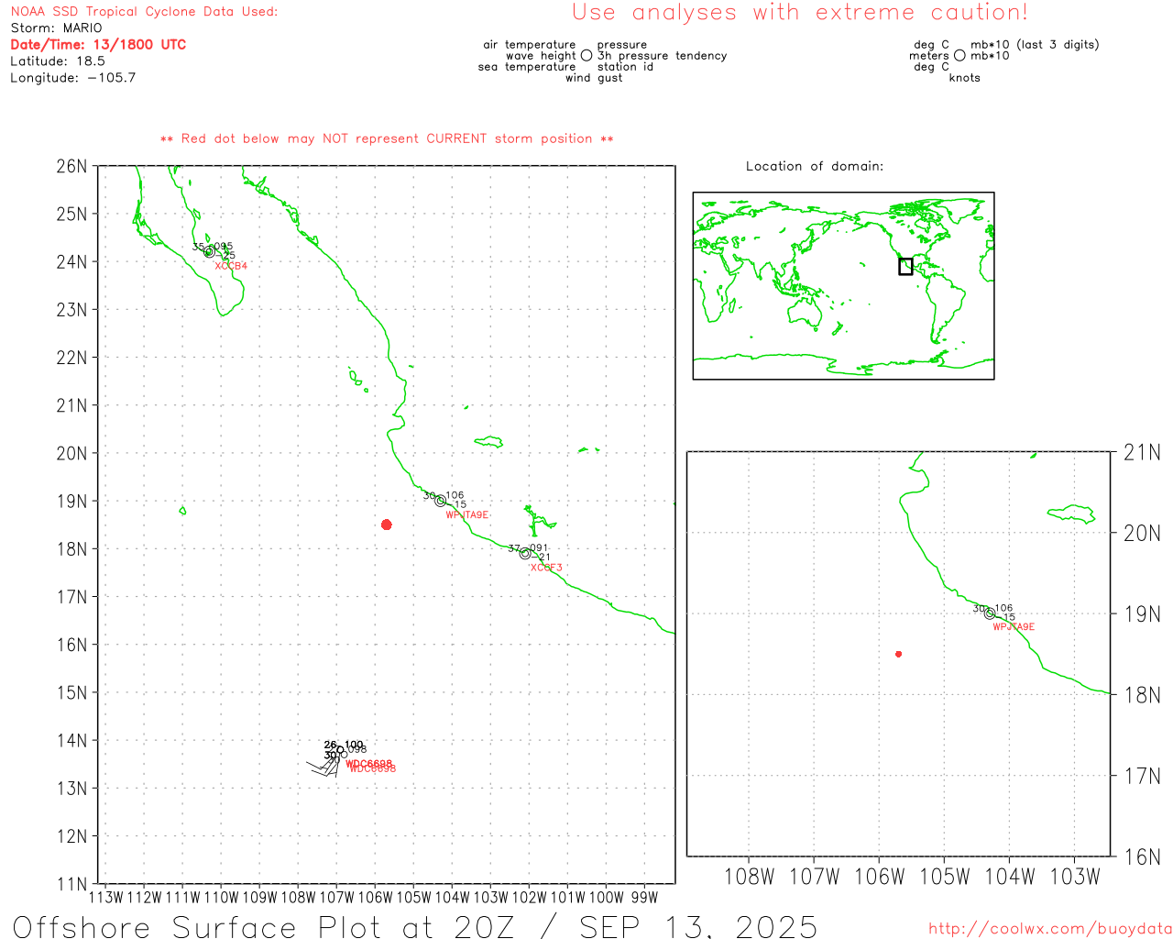Click the '11N' latitude label

71,884
